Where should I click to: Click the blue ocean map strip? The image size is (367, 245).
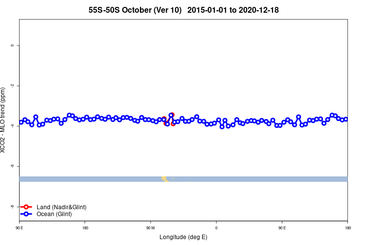[183, 179]
